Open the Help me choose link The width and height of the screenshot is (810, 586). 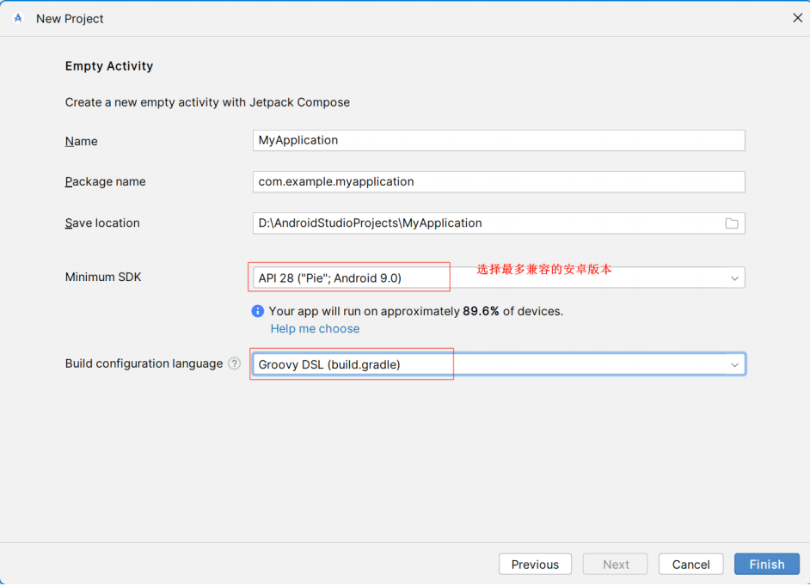[315, 329]
